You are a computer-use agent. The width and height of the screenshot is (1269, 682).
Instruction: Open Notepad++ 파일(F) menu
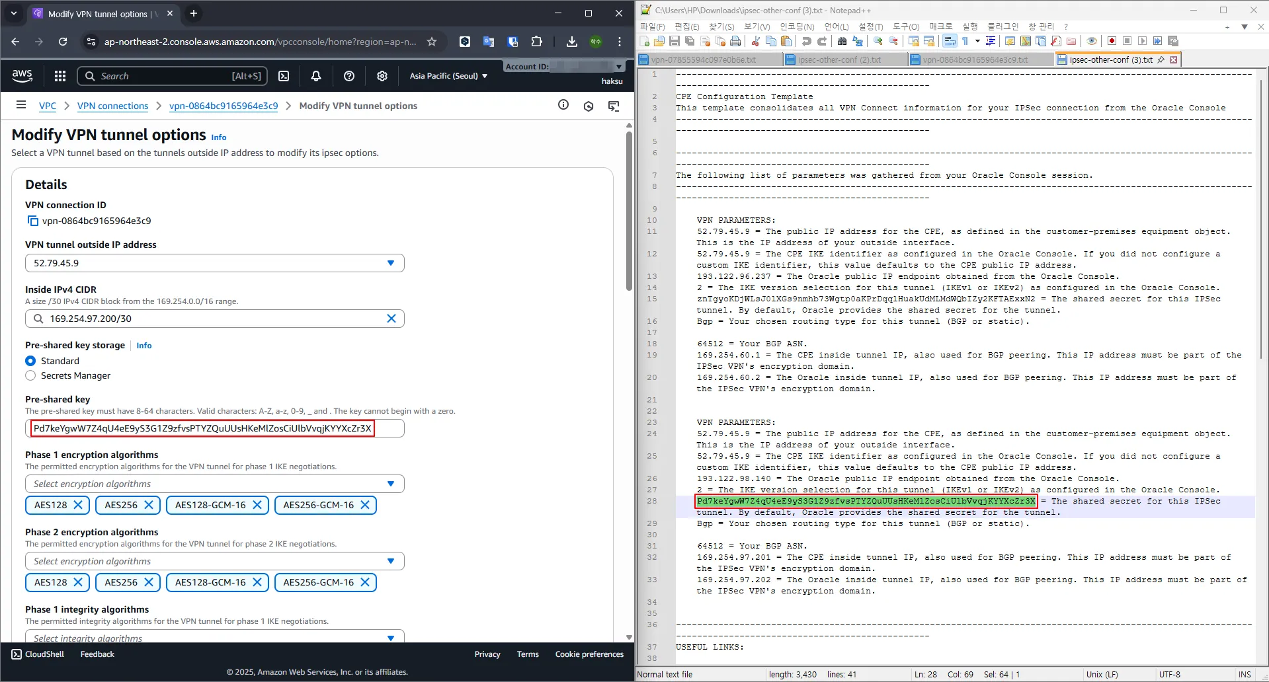652,26
